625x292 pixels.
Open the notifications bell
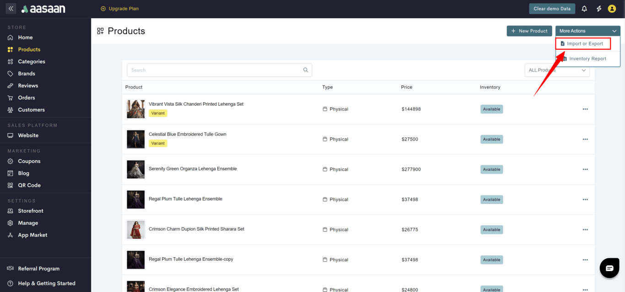[584, 9]
